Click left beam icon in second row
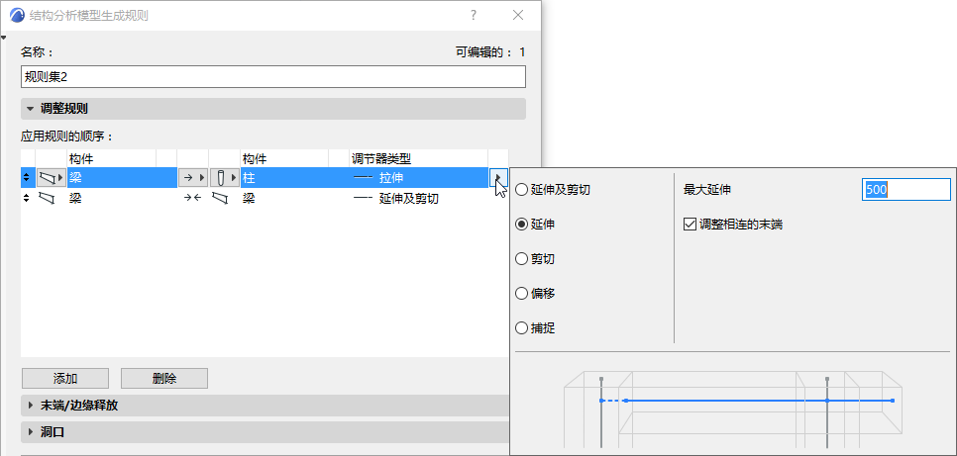The height and width of the screenshot is (456, 957). (48, 199)
